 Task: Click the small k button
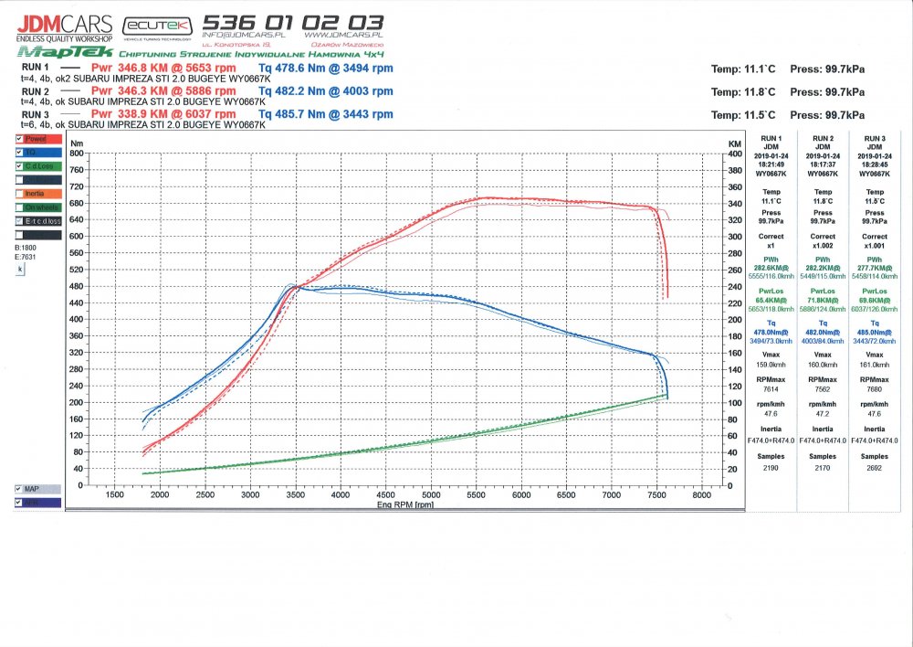(x=20, y=271)
